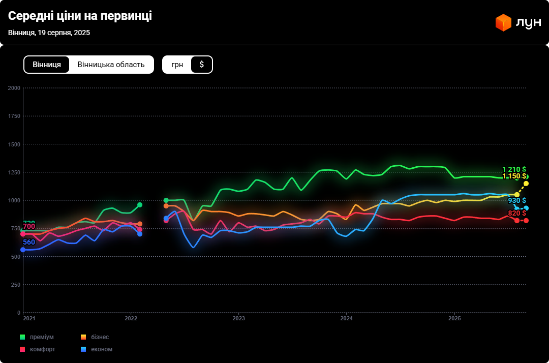The image size is (549, 363).
Task: Click the ЛУН brand name text
Action: tap(528, 23)
